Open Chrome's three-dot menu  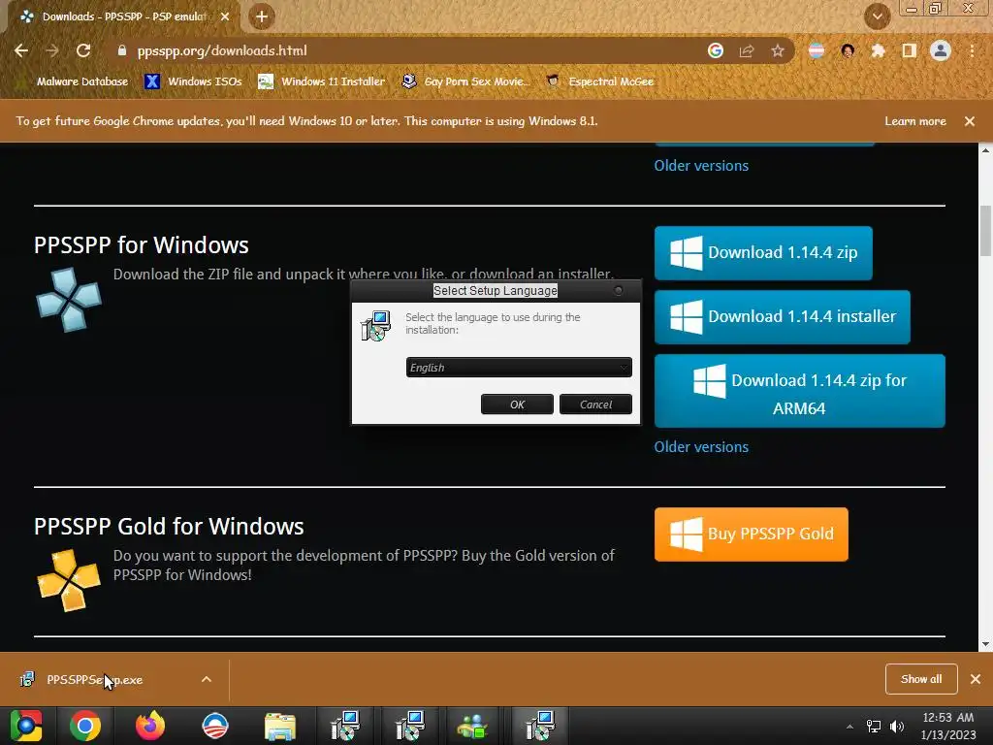click(972, 50)
